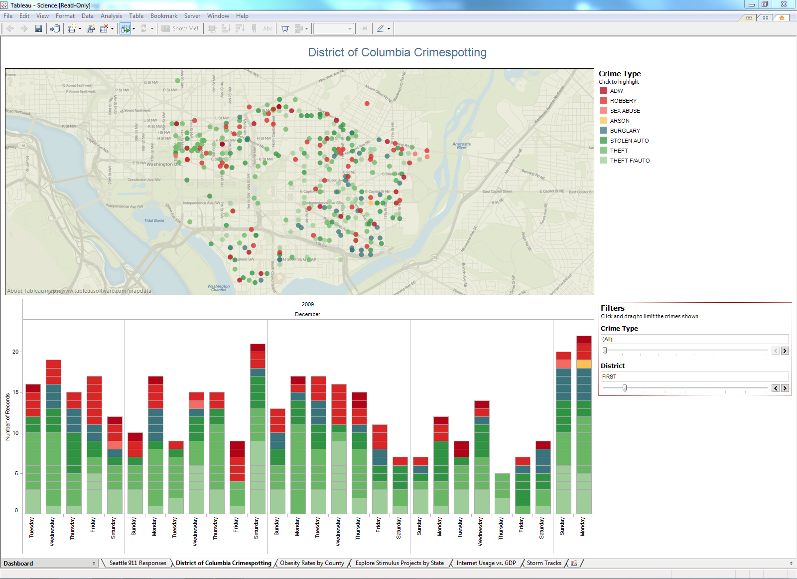Open the Highlight pen icon
797x579 pixels.
coord(381,28)
